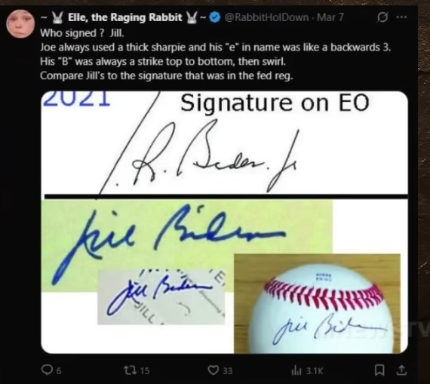Image resolution: width=430 pixels, height=384 pixels.
Task: Like the post with heart icon
Action: click(213, 370)
